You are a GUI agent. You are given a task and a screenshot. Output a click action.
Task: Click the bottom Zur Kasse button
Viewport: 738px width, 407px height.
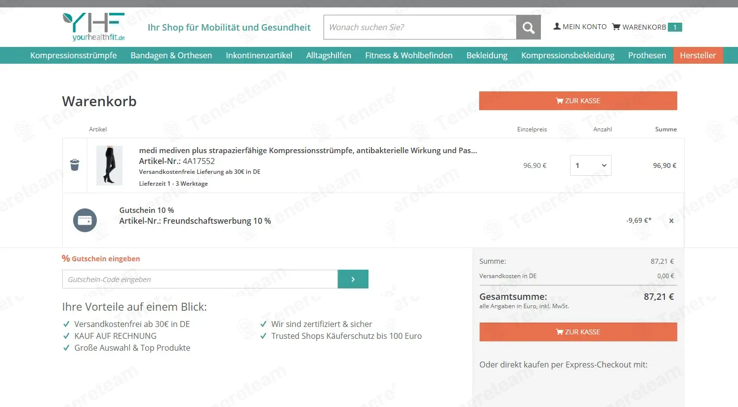pyautogui.click(x=578, y=332)
